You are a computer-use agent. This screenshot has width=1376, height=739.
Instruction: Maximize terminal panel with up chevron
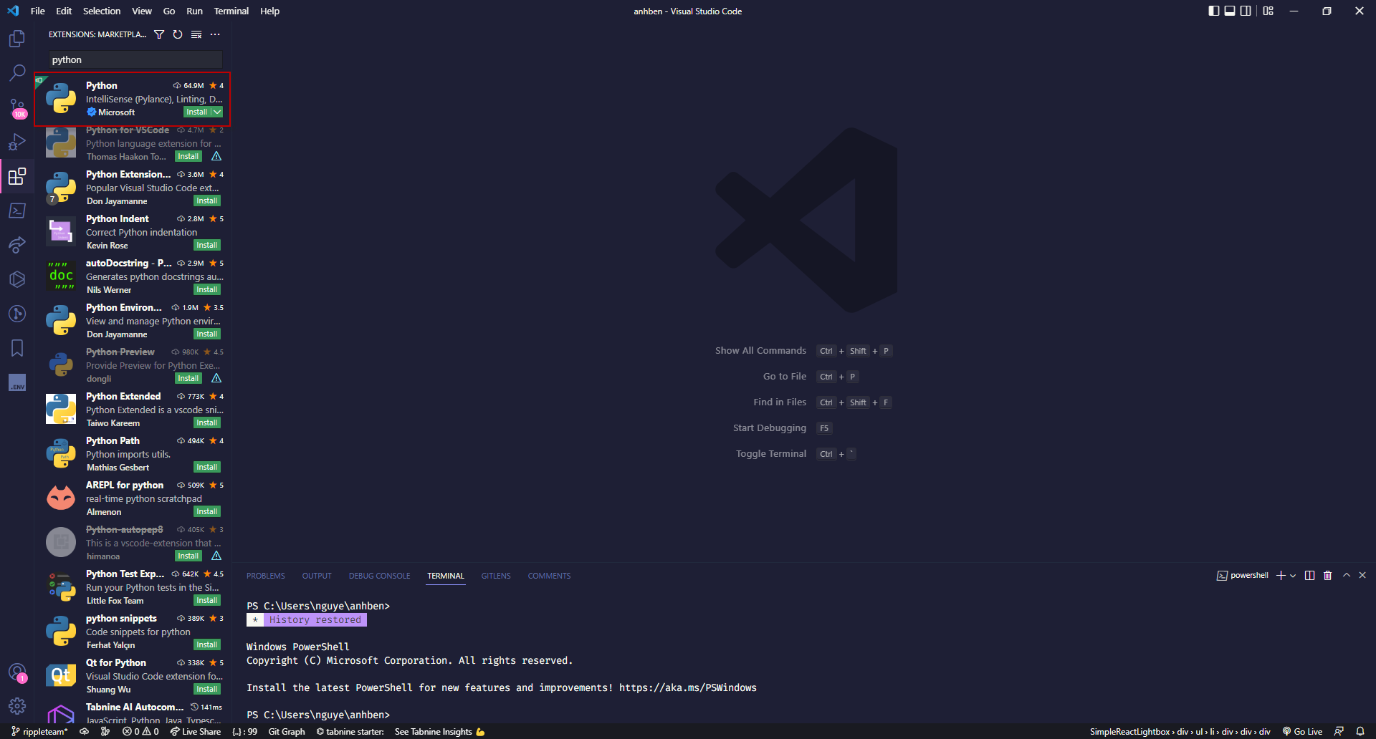click(x=1347, y=576)
